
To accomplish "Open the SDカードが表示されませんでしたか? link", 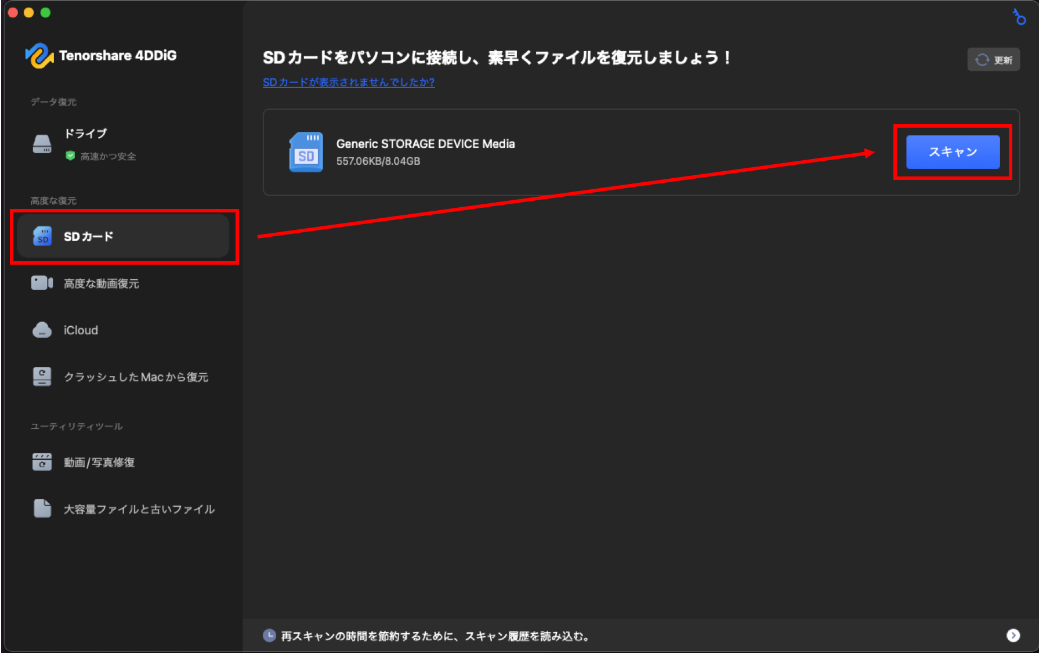I will (349, 82).
